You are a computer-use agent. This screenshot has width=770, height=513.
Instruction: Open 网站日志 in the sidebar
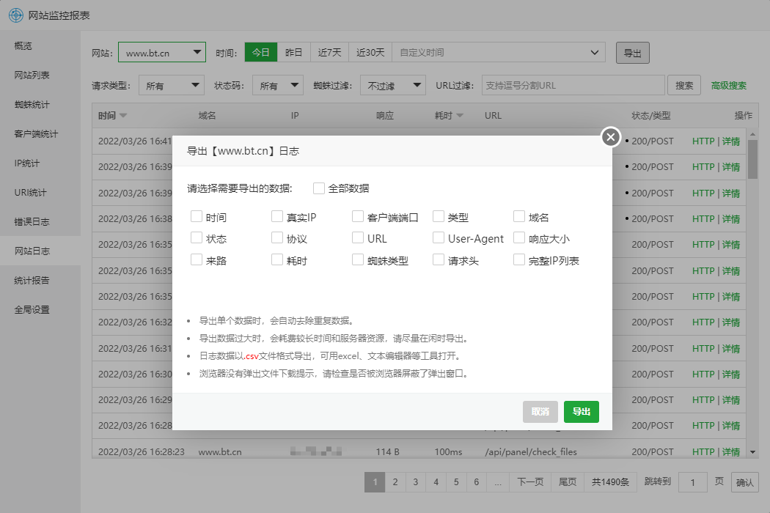(40, 251)
